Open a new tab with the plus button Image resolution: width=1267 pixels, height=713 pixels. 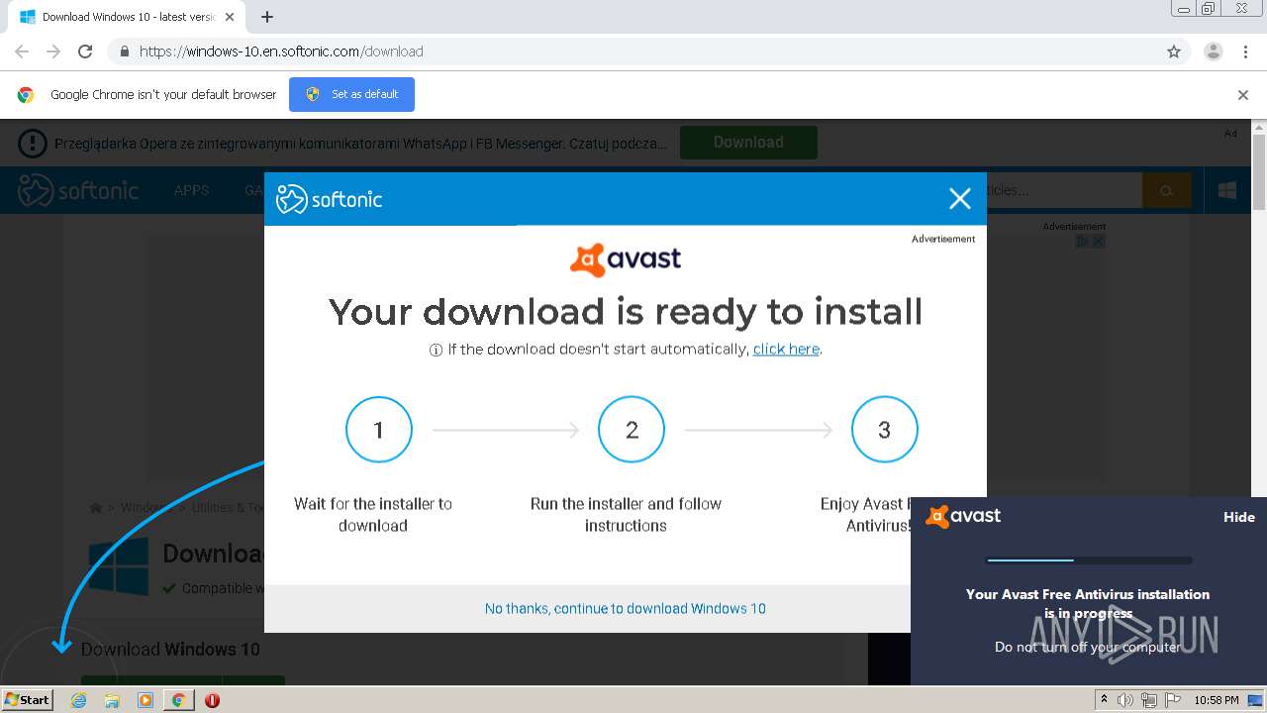point(267,17)
